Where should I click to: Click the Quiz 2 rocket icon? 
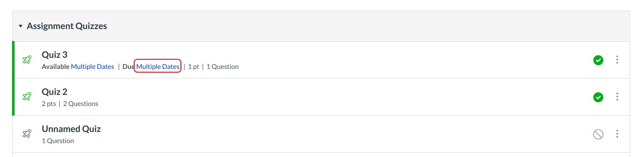click(x=27, y=97)
